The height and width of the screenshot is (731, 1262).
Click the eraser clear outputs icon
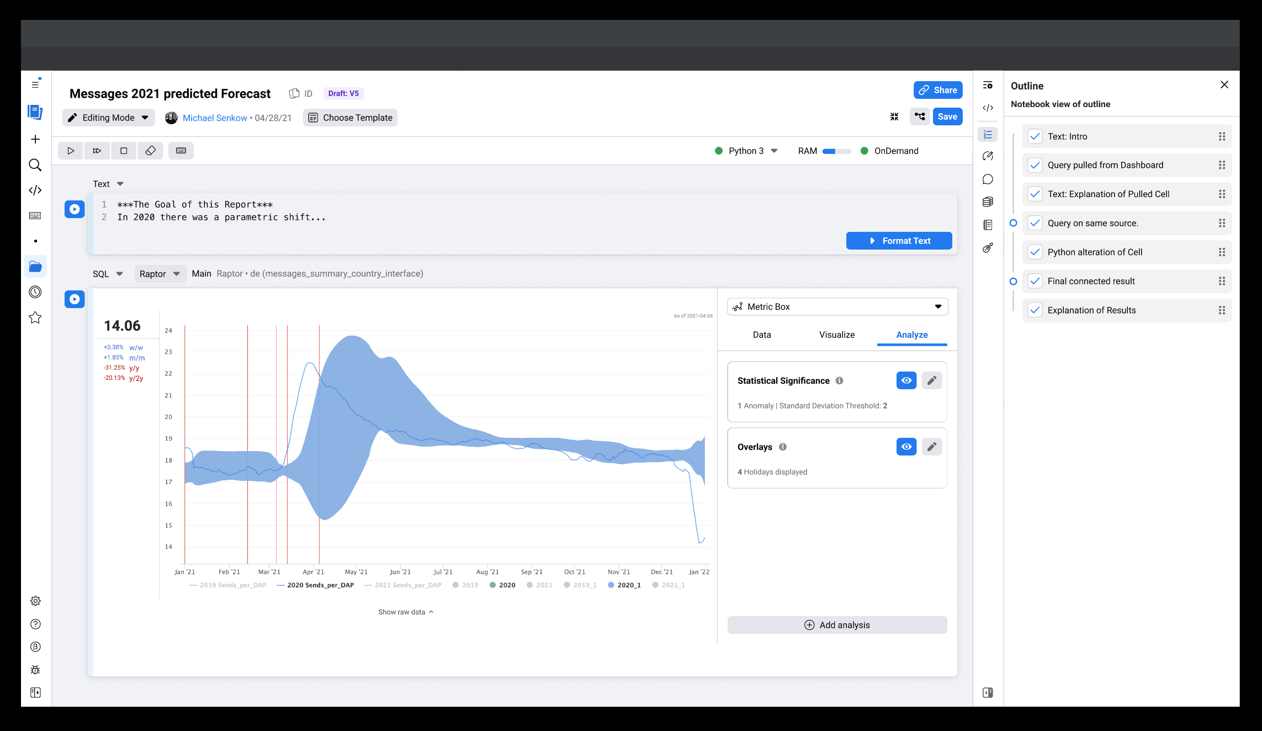150,151
